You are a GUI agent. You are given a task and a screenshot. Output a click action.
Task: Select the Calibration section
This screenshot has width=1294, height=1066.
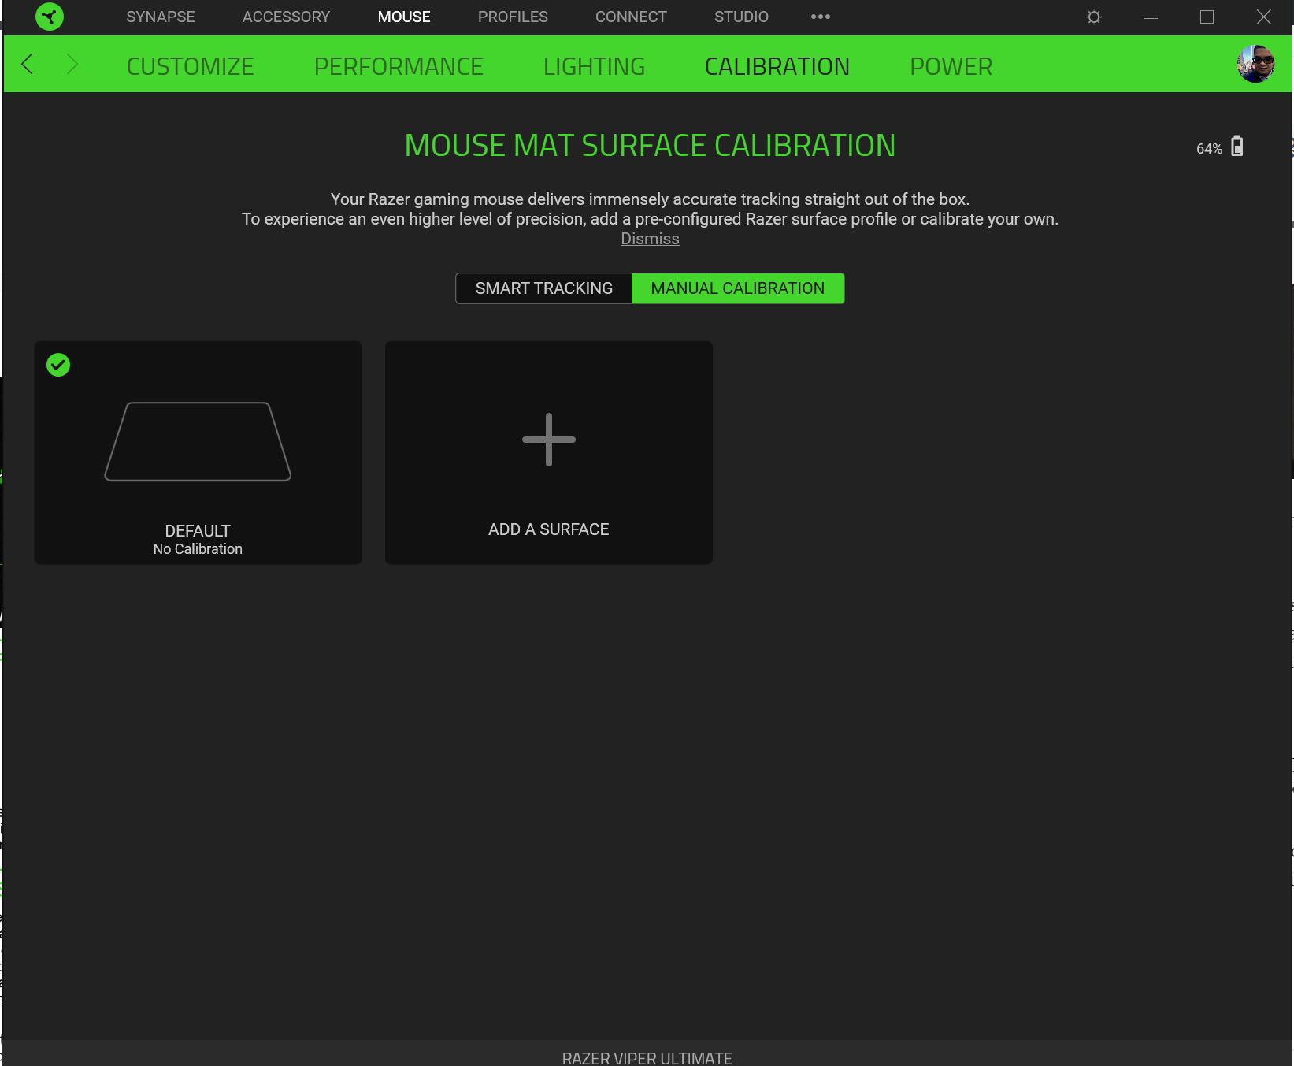(777, 66)
